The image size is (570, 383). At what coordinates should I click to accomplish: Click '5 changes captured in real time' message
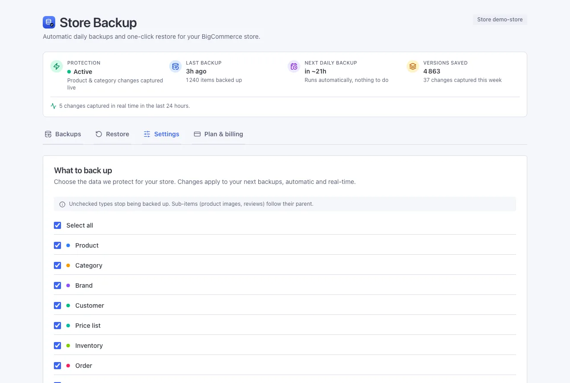point(124,106)
